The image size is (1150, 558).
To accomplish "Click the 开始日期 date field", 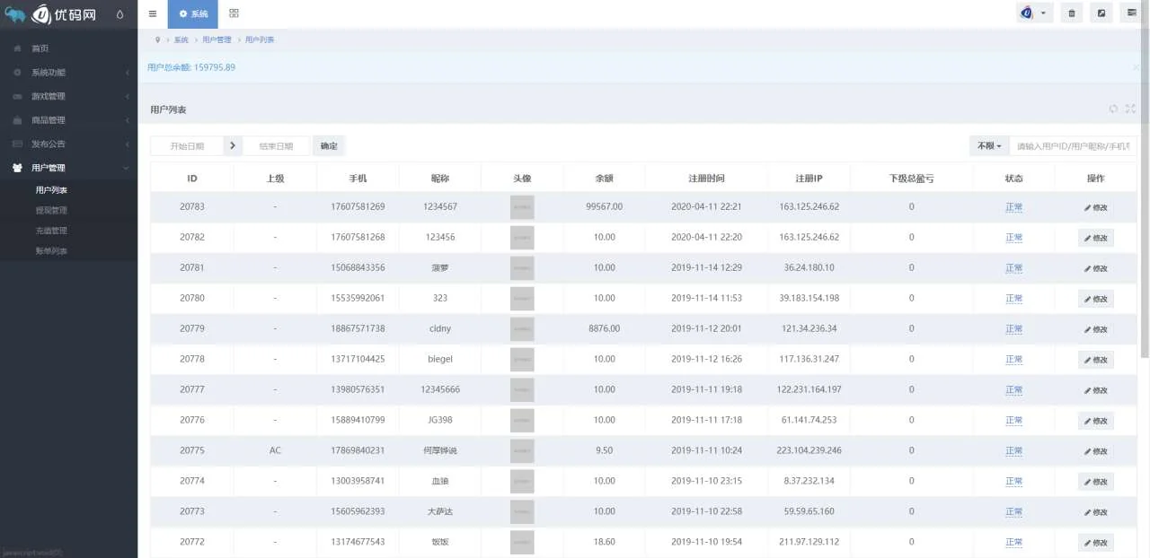I will click(188, 145).
